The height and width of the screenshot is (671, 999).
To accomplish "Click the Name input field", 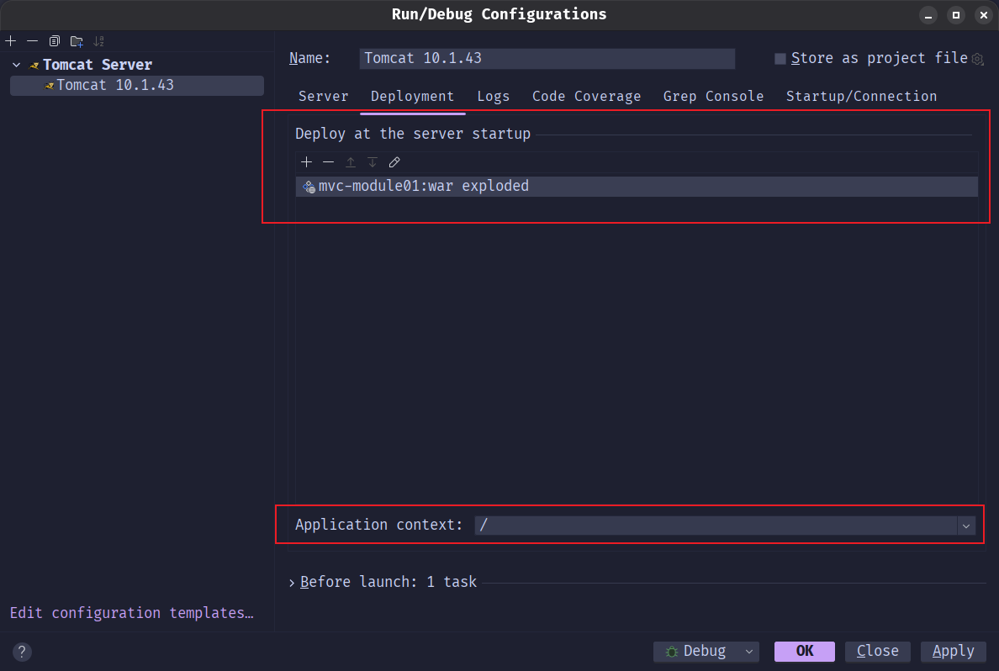I will (547, 59).
